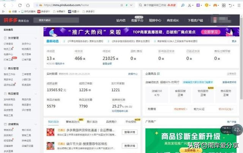Click the 拼多多 logo in header
The height and width of the screenshot is (153, 243).
coord(11,20)
